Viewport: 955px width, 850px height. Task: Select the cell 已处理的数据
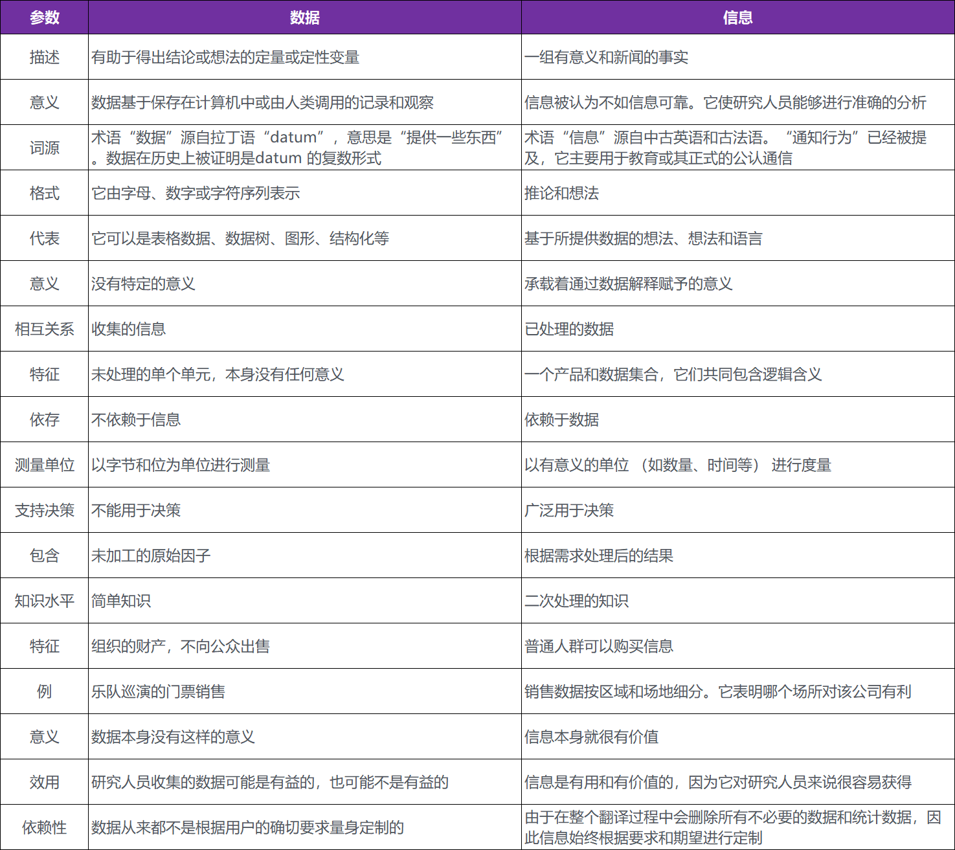coord(568,329)
